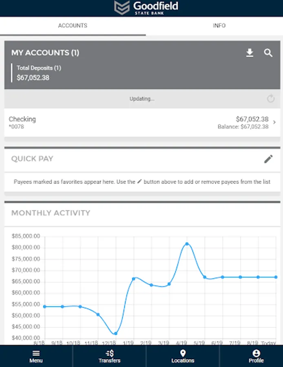The height and width of the screenshot is (367, 283).
Task: Expand Checking account chevron arrow
Action: pyautogui.click(x=274, y=122)
